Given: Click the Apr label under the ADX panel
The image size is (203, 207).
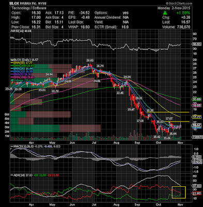Looking at the screenshot, I should tap(31, 204).
